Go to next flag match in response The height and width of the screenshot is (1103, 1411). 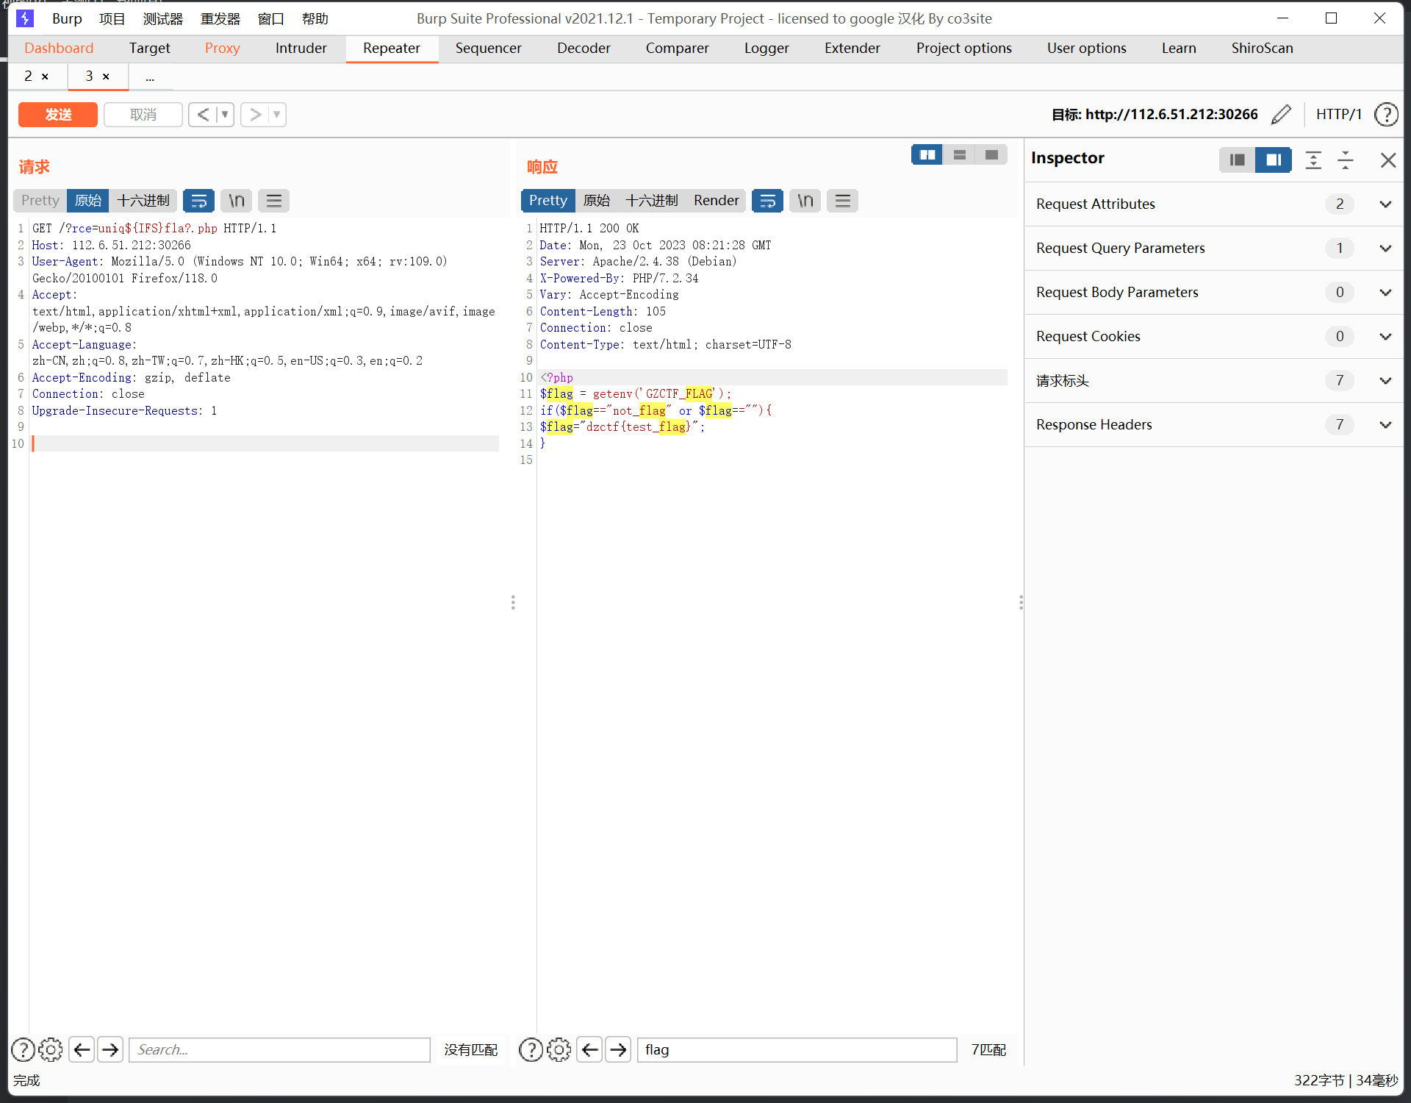pyautogui.click(x=618, y=1049)
